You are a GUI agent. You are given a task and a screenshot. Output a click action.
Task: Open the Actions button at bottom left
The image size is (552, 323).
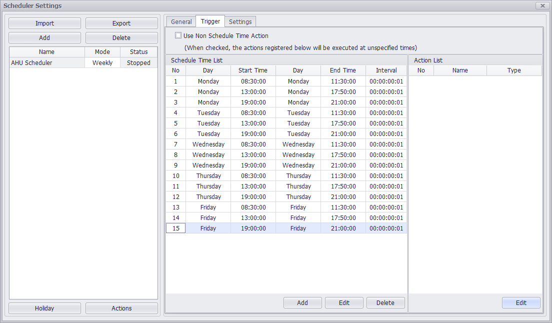pos(121,308)
